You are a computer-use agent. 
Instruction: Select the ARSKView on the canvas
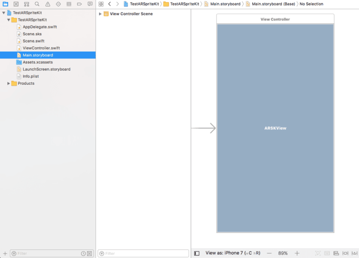(x=275, y=128)
